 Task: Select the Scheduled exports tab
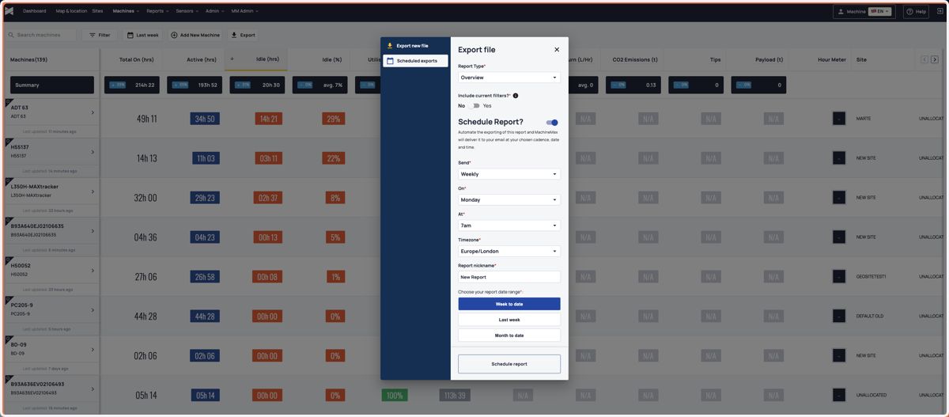[415, 61]
